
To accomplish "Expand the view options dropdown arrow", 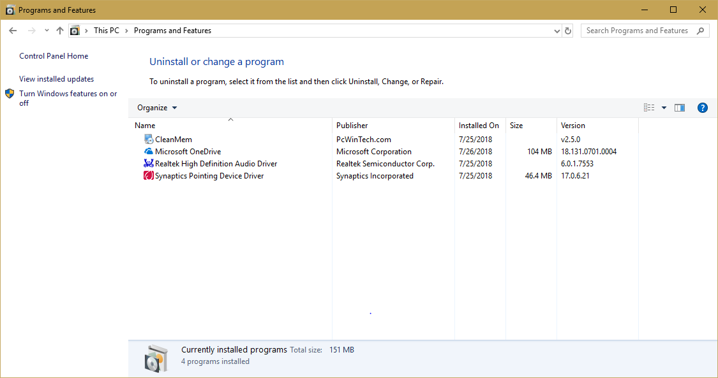I will pos(664,108).
